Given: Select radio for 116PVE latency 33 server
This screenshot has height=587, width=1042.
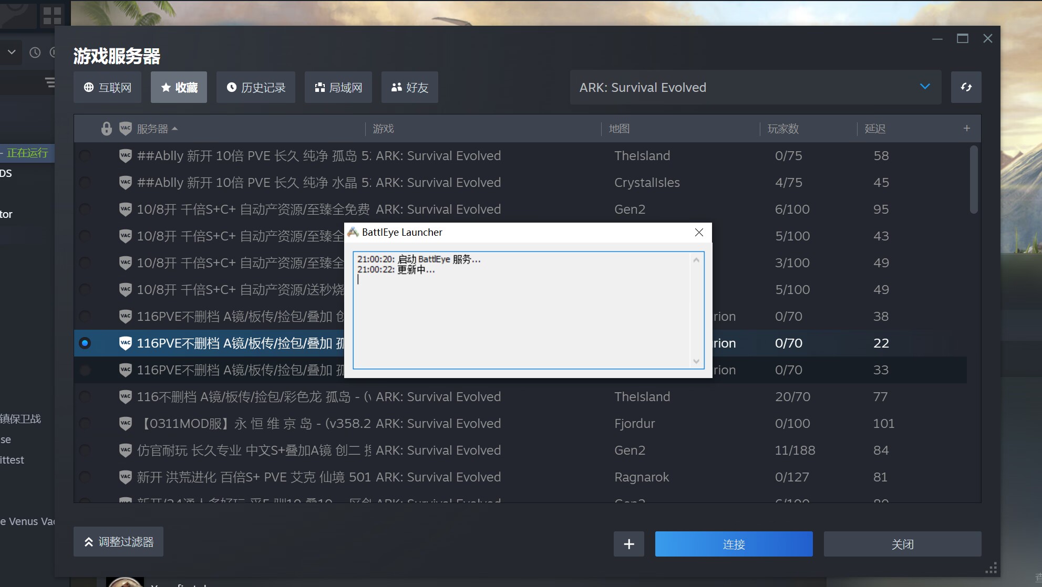Looking at the screenshot, I should click(85, 370).
